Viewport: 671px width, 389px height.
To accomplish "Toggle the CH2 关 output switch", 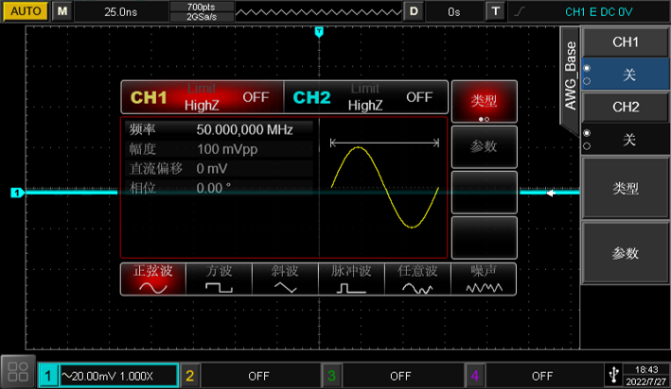I will [x=626, y=140].
